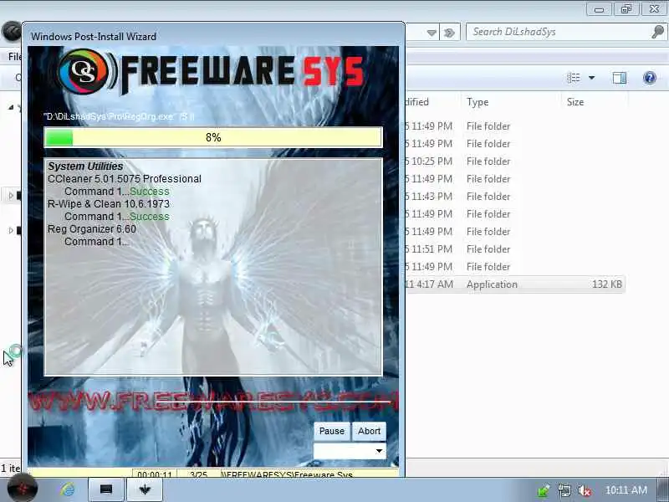Viewport: 669px width, 502px height.
Task: Sort Explorer files by the Type column
Action: pos(477,102)
